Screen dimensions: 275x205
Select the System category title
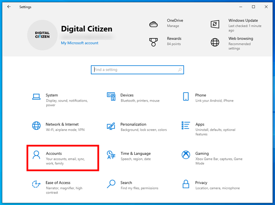[52, 95]
